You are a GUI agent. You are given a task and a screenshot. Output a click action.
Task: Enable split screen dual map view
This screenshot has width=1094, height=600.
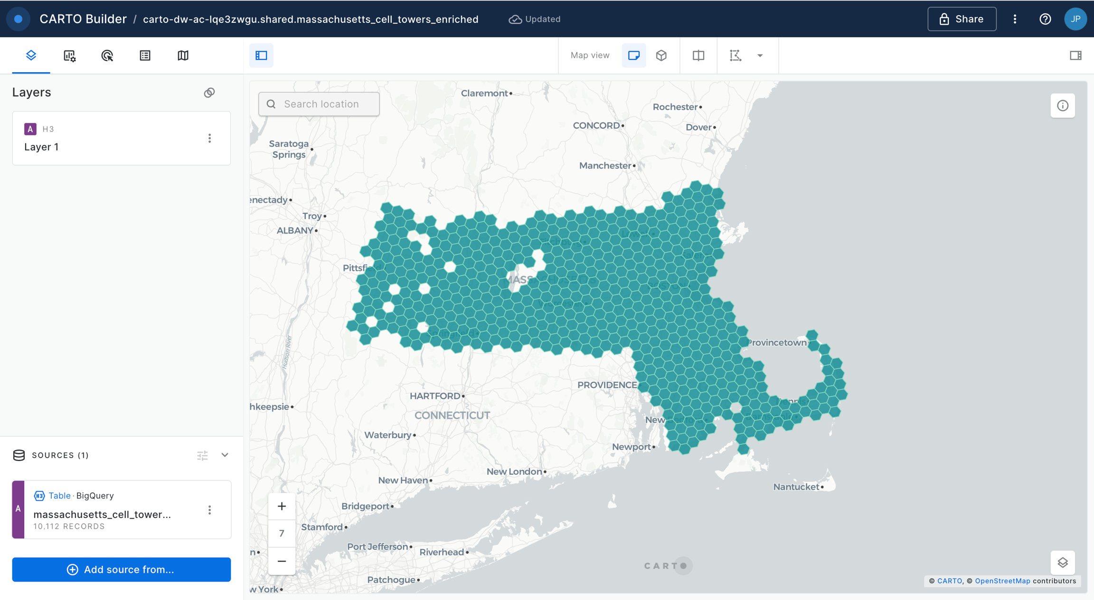pos(698,56)
